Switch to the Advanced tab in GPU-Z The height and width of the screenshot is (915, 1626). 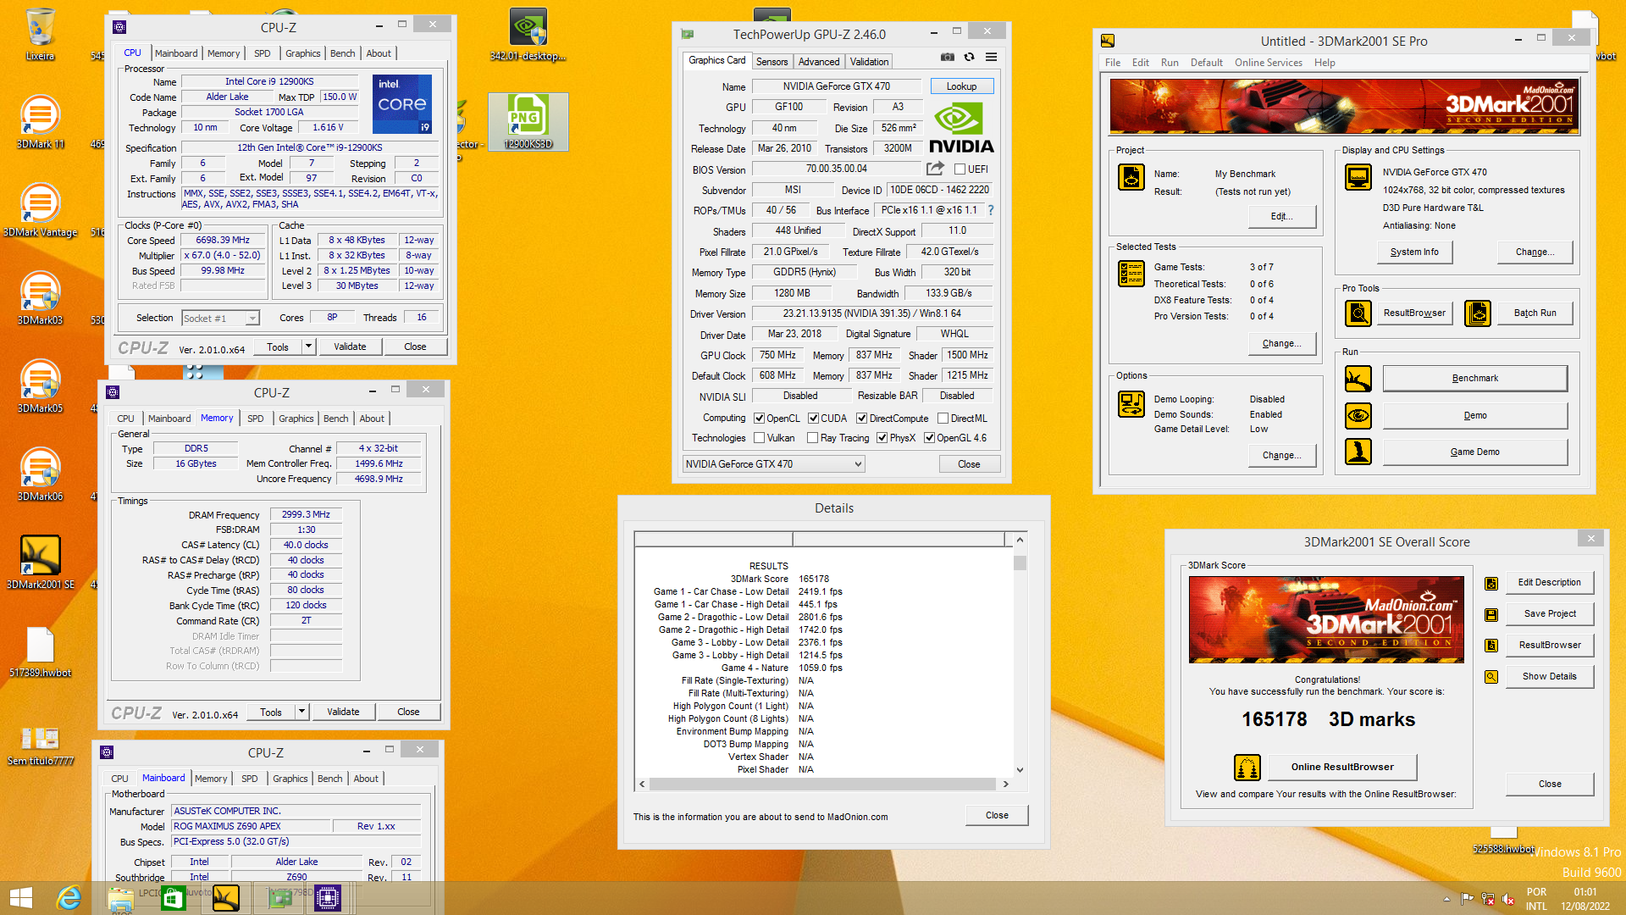818,62
